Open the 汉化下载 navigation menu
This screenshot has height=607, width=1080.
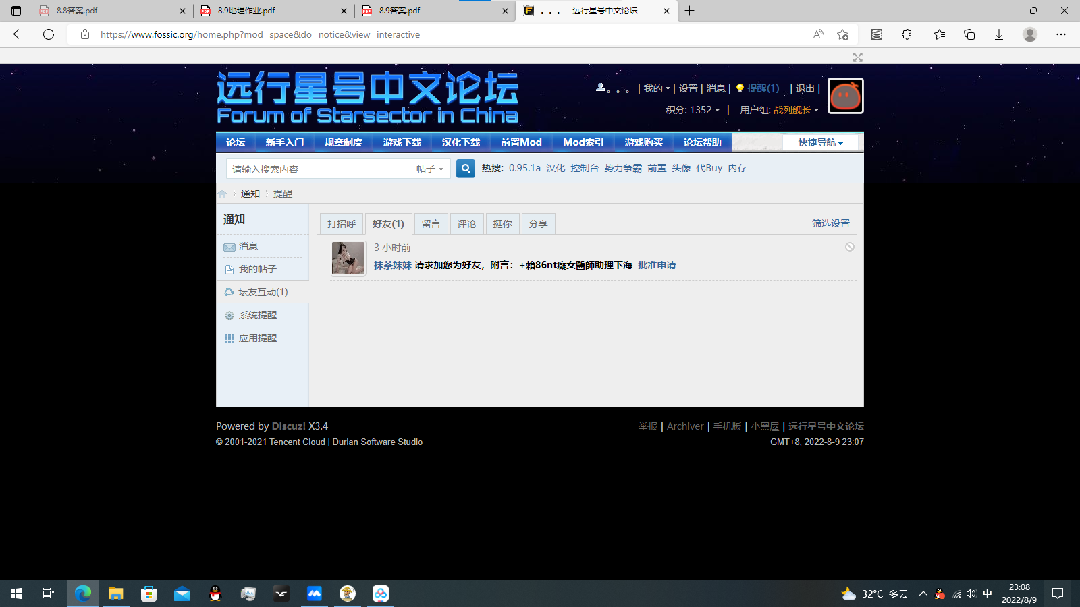[x=461, y=142]
